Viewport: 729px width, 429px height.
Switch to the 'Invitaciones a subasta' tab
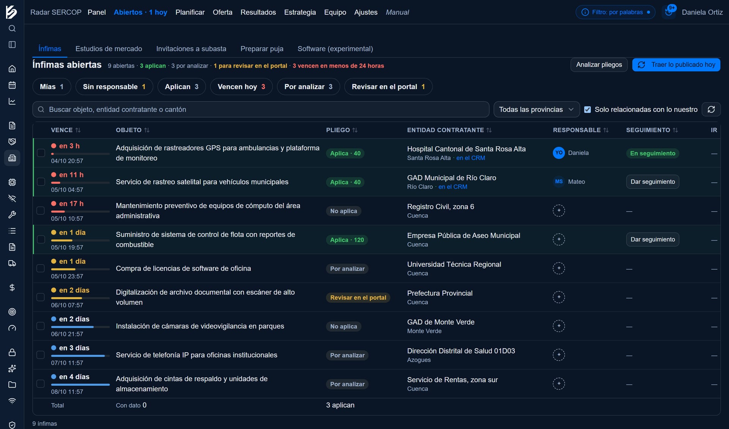(x=191, y=49)
